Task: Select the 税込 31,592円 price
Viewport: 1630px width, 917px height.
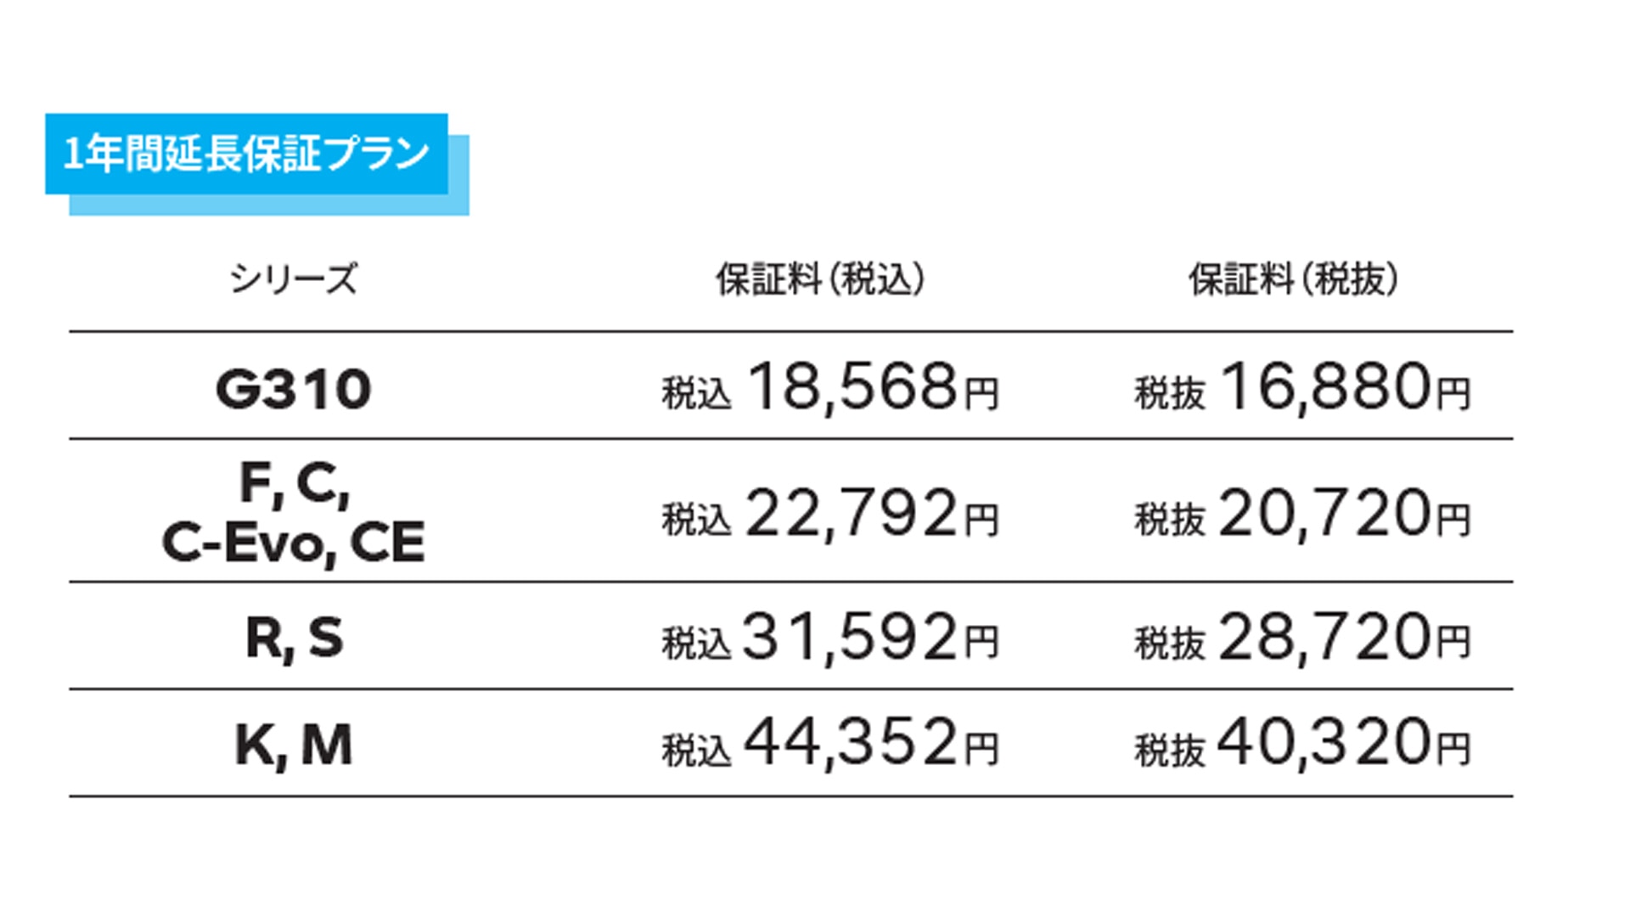Action: click(830, 638)
